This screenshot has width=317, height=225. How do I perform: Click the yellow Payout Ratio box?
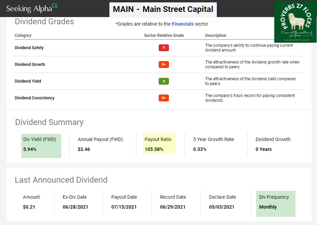(x=159, y=144)
